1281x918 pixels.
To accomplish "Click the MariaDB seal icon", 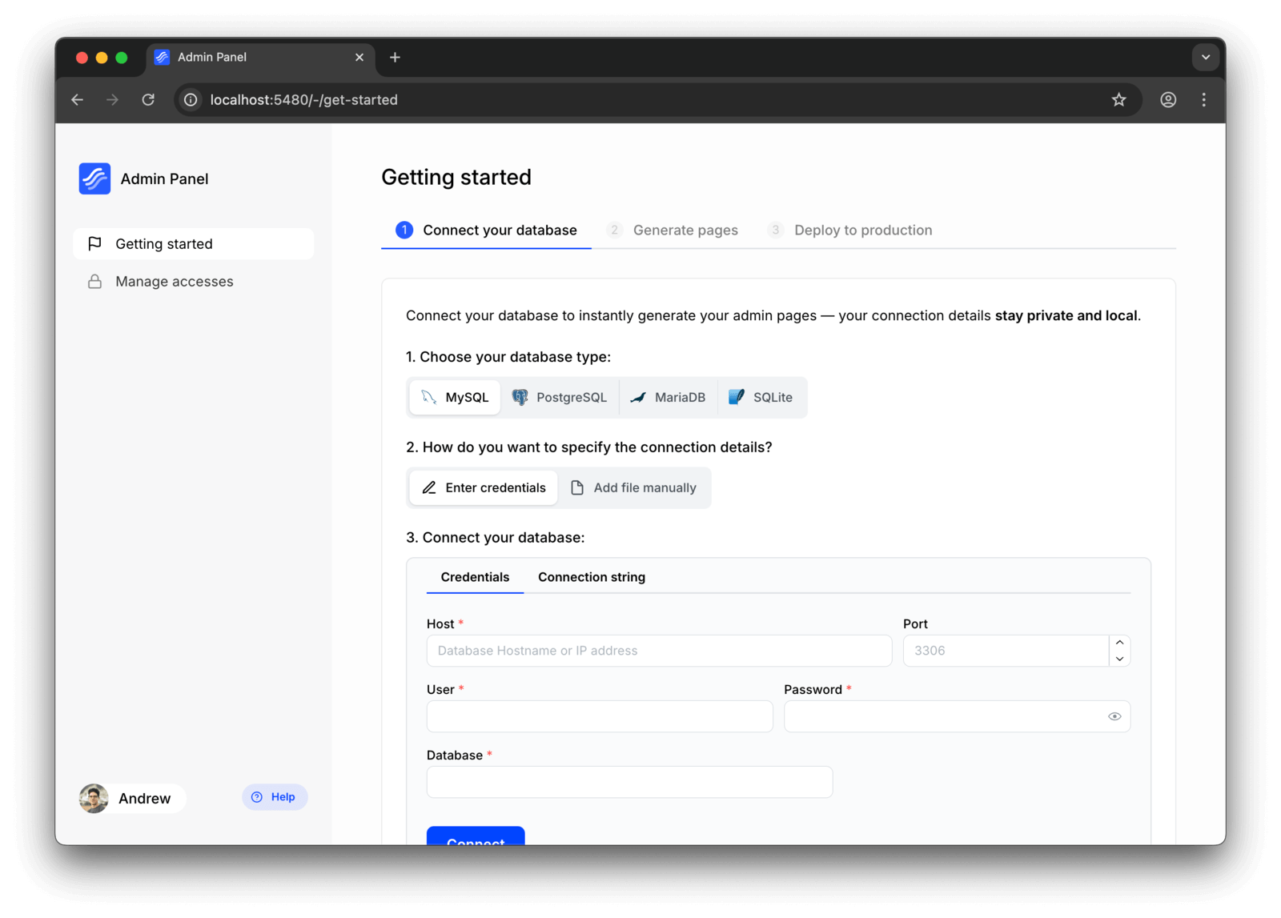I will pos(638,397).
